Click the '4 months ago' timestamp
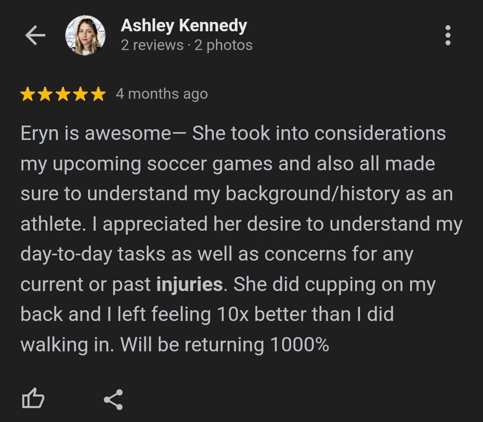 161,94
